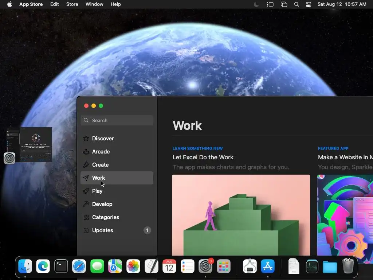Click the Focus moon icon in menu bar
The height and width of the screenshot is (280, 373).
256,4
